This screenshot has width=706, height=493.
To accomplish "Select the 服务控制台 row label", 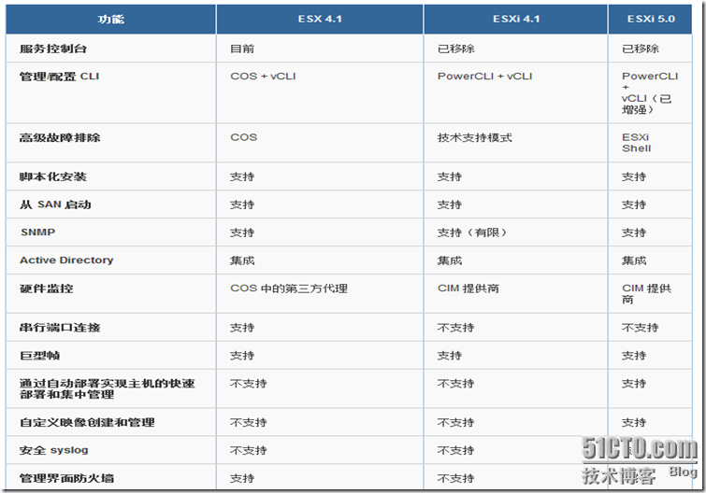I will (x=52, y=49).
